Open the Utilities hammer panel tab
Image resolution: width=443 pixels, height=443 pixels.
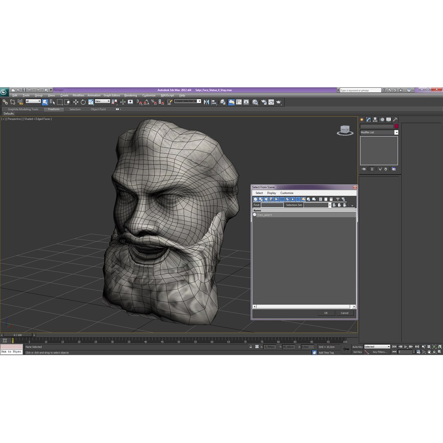coord(395,119)
